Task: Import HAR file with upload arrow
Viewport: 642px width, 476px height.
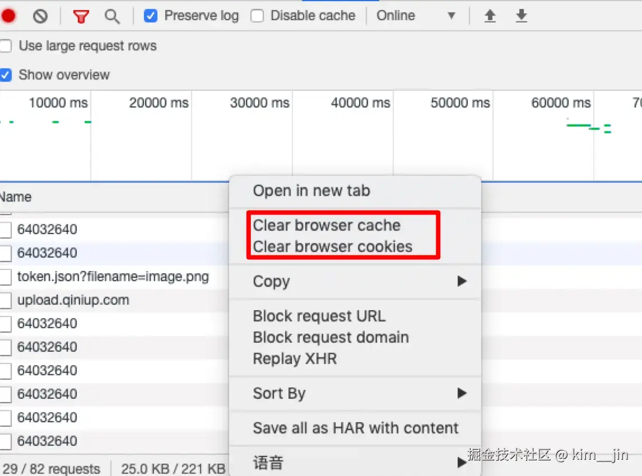Action: [x=490, y=16]
